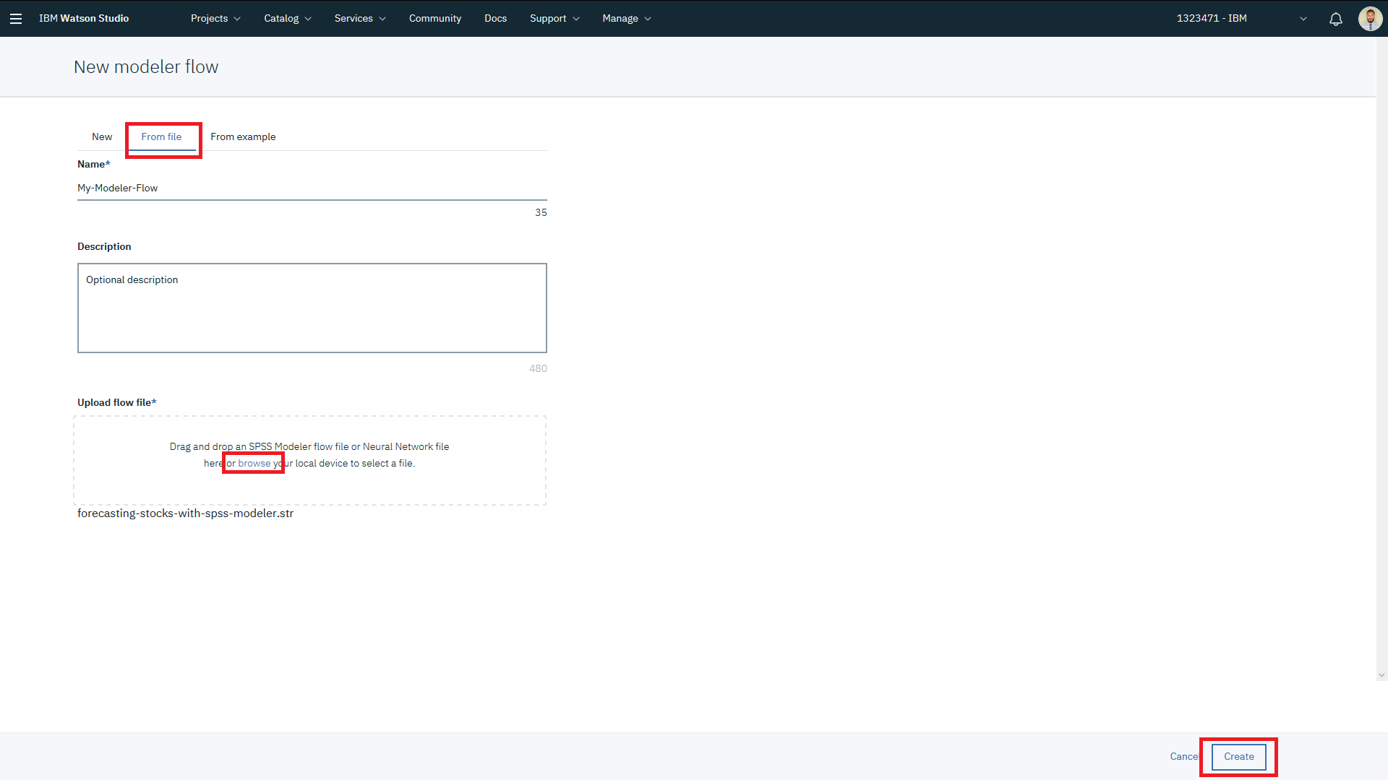Screen dimensions: 1388x780
Task: Open the Docs menu item
Action: click(x=495, y=19)
